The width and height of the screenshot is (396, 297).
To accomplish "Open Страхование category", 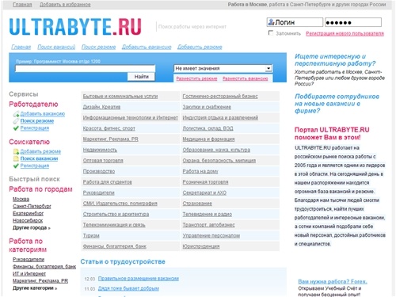I will tap(197, 204).
